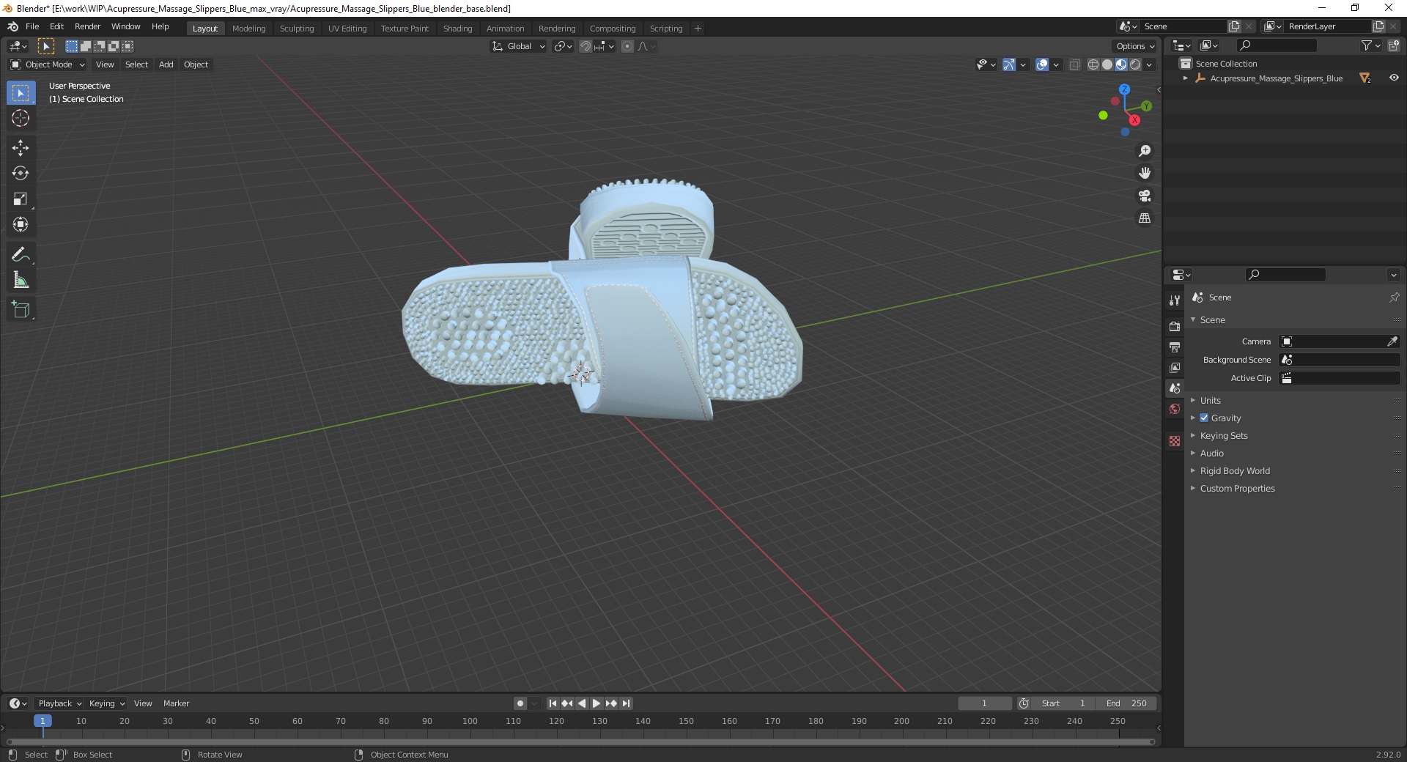1407x762 pixels.
Task: Switch to the Sculpting workspace tab
Action: (x=297, y=29)
